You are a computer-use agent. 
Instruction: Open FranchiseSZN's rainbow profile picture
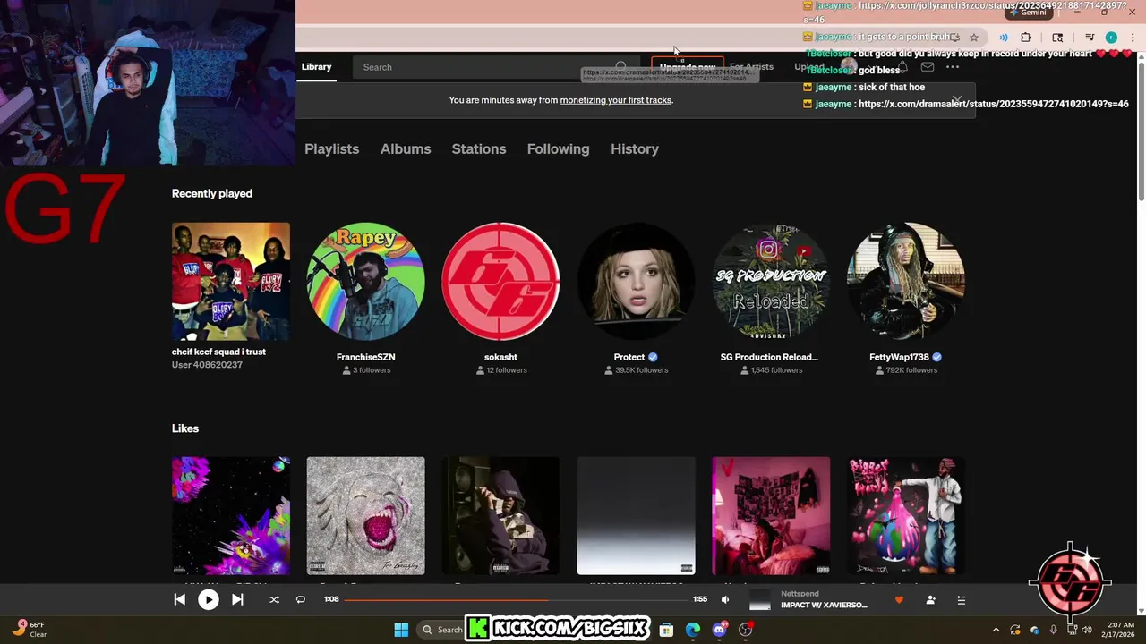click(x=366, y=282)
